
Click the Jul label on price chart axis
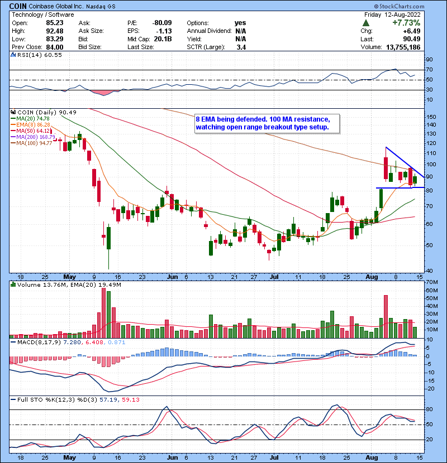point(274,277)
